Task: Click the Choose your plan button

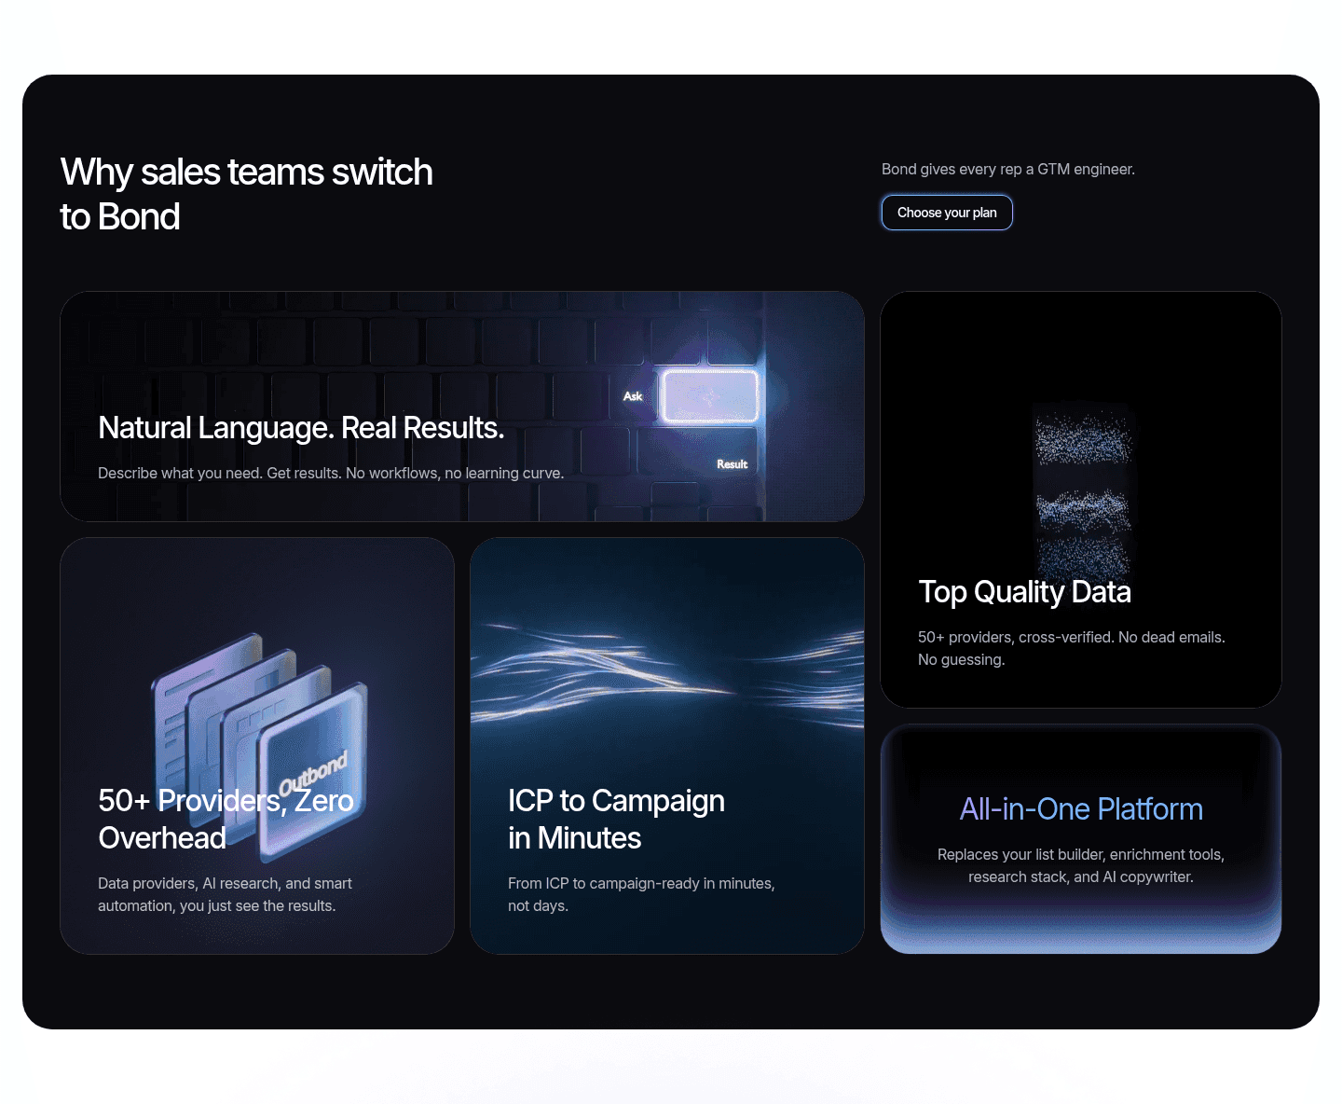Action: (947, 213)
